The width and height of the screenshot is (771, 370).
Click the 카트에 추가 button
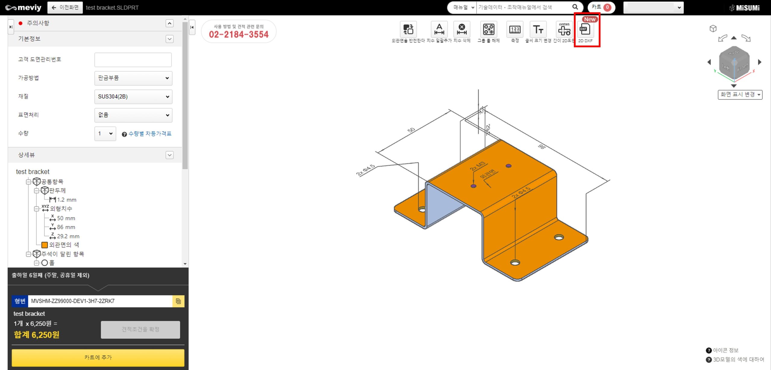(x=98, y=357)
